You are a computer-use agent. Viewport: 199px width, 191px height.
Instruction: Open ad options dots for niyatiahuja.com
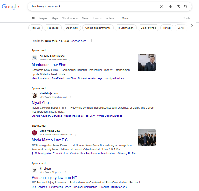pos(71,97)
